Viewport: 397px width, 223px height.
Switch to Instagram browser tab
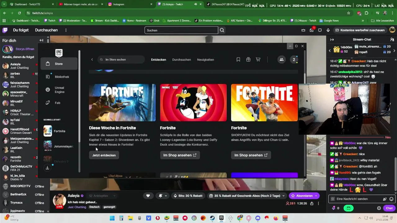coord(130,4)
